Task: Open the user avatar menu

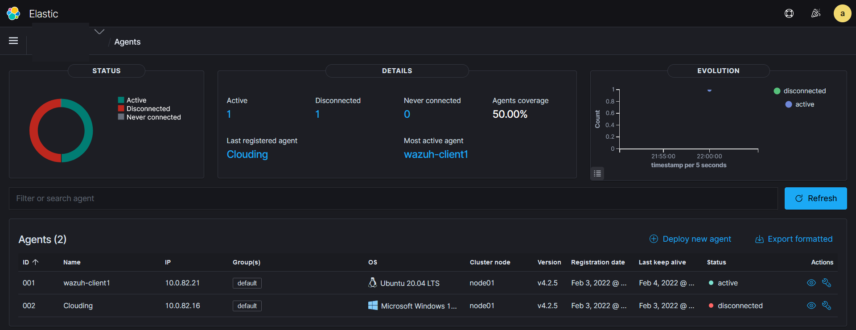Action: tap(842, 13)
